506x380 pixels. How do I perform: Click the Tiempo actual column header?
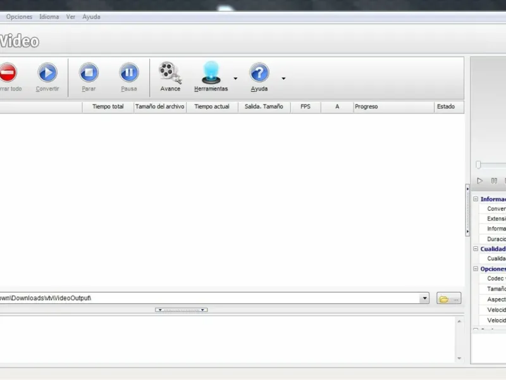pyautogui.click(x=212, y=106)
